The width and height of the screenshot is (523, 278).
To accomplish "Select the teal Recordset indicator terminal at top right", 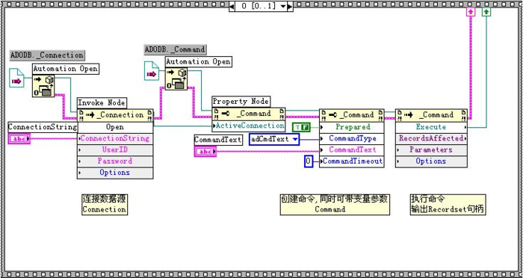I will (486, 12).
